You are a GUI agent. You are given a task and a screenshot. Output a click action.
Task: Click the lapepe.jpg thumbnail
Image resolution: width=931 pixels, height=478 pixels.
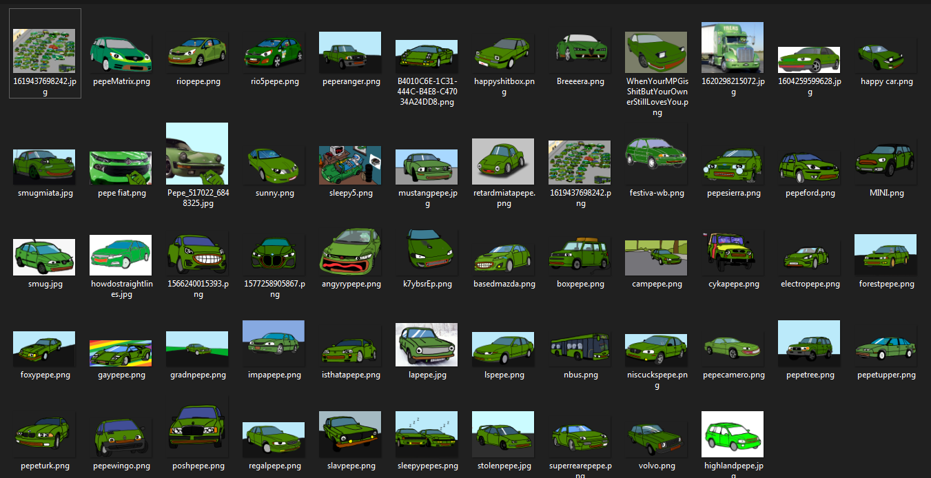(x=427, y=345)
